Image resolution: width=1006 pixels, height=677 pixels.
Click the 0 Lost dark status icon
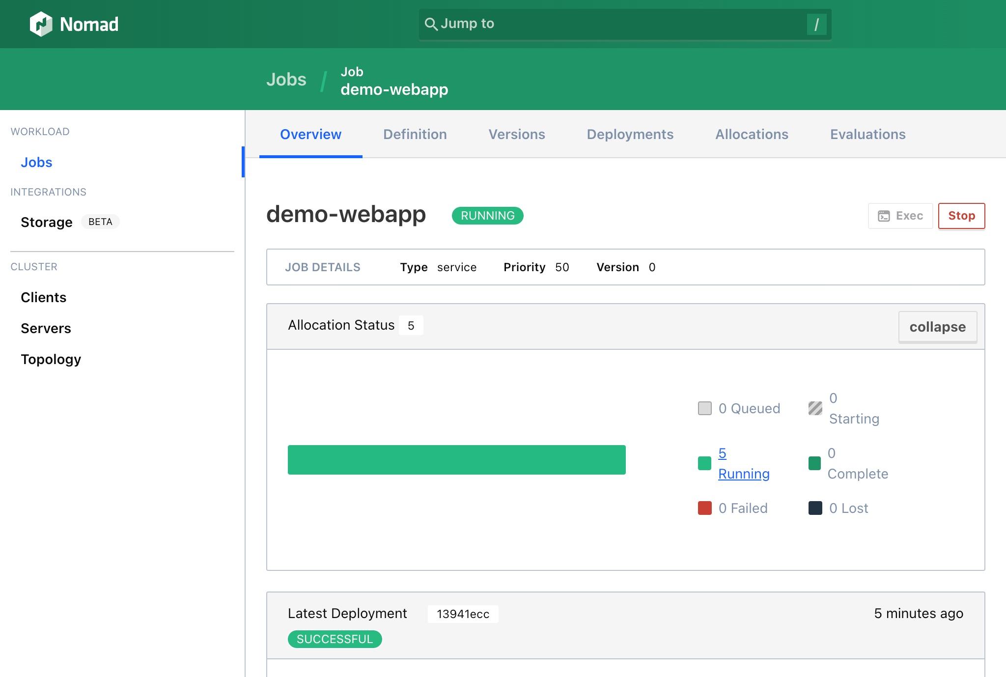(x=814, y=508)
